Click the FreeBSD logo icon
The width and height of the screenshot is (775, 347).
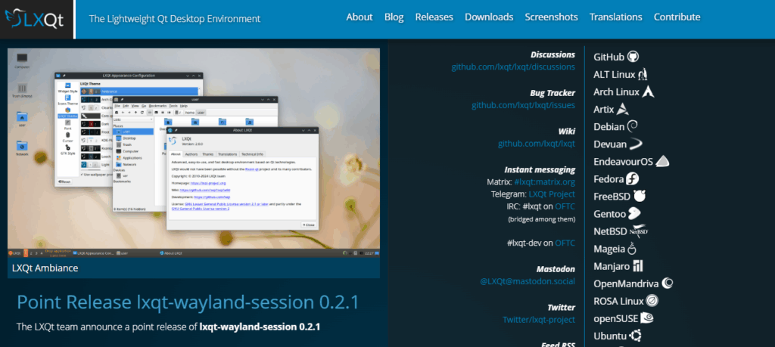640,197
